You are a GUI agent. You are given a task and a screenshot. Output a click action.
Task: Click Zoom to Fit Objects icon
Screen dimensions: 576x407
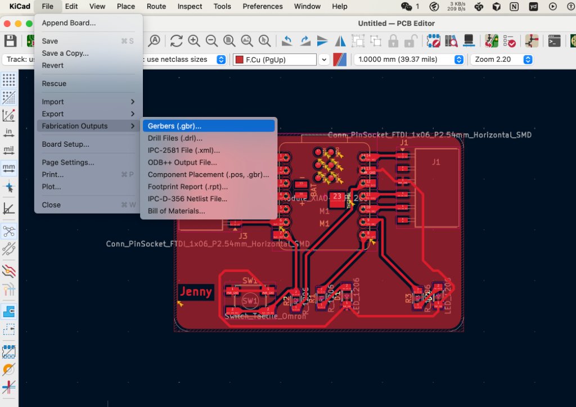click(x=247, y=40)
